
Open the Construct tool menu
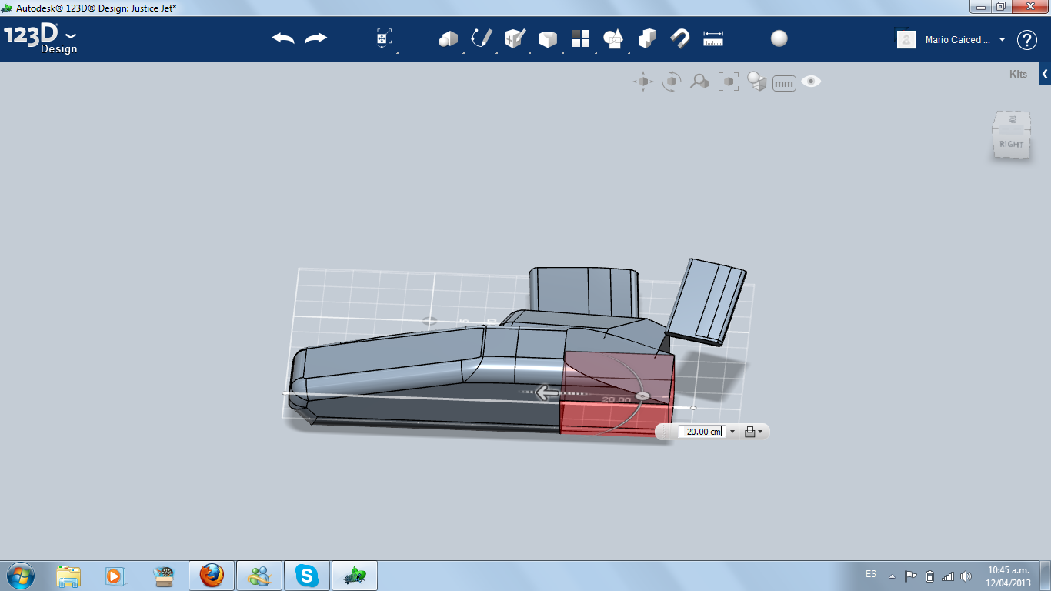coord(515,38)
